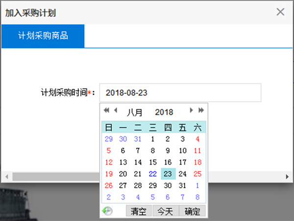The image size is (294, 221).
Task: Choose August 31 in the calendar
Action: [183, 186]
